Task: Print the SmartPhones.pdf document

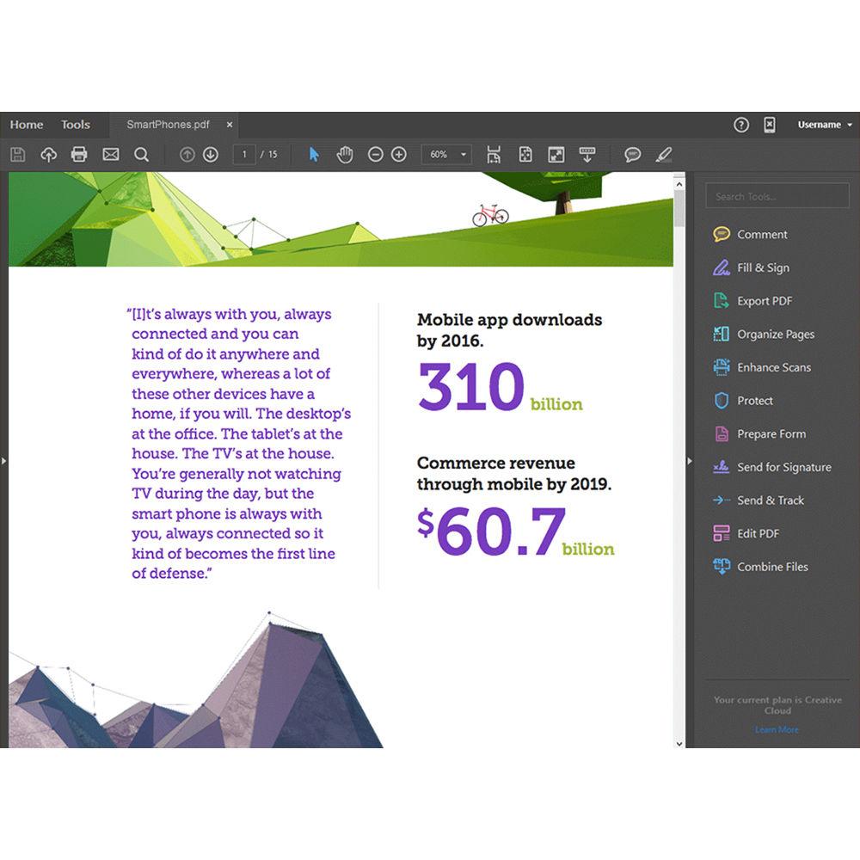Action: coord(80,155)
